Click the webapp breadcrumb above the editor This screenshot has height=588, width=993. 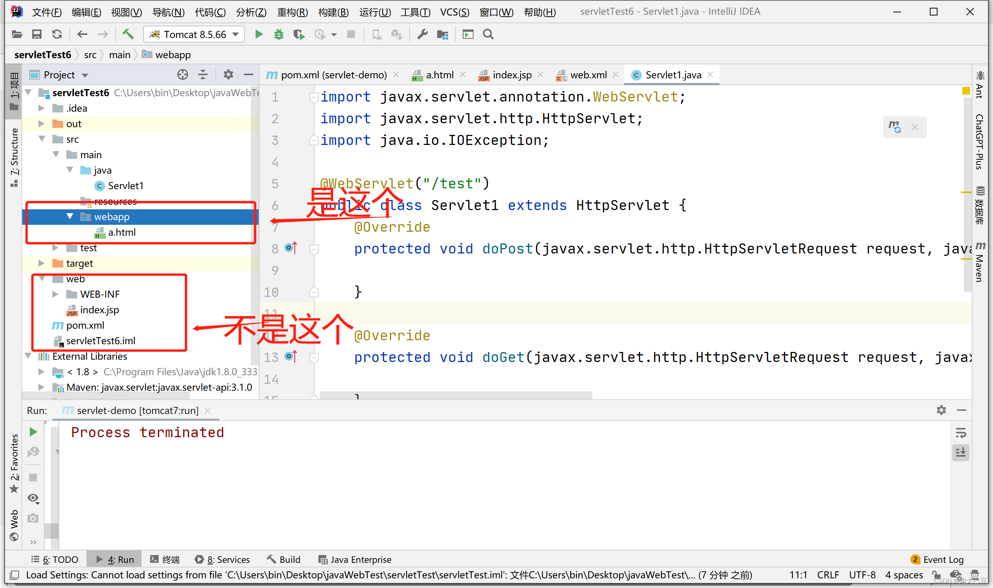(172, 55)
